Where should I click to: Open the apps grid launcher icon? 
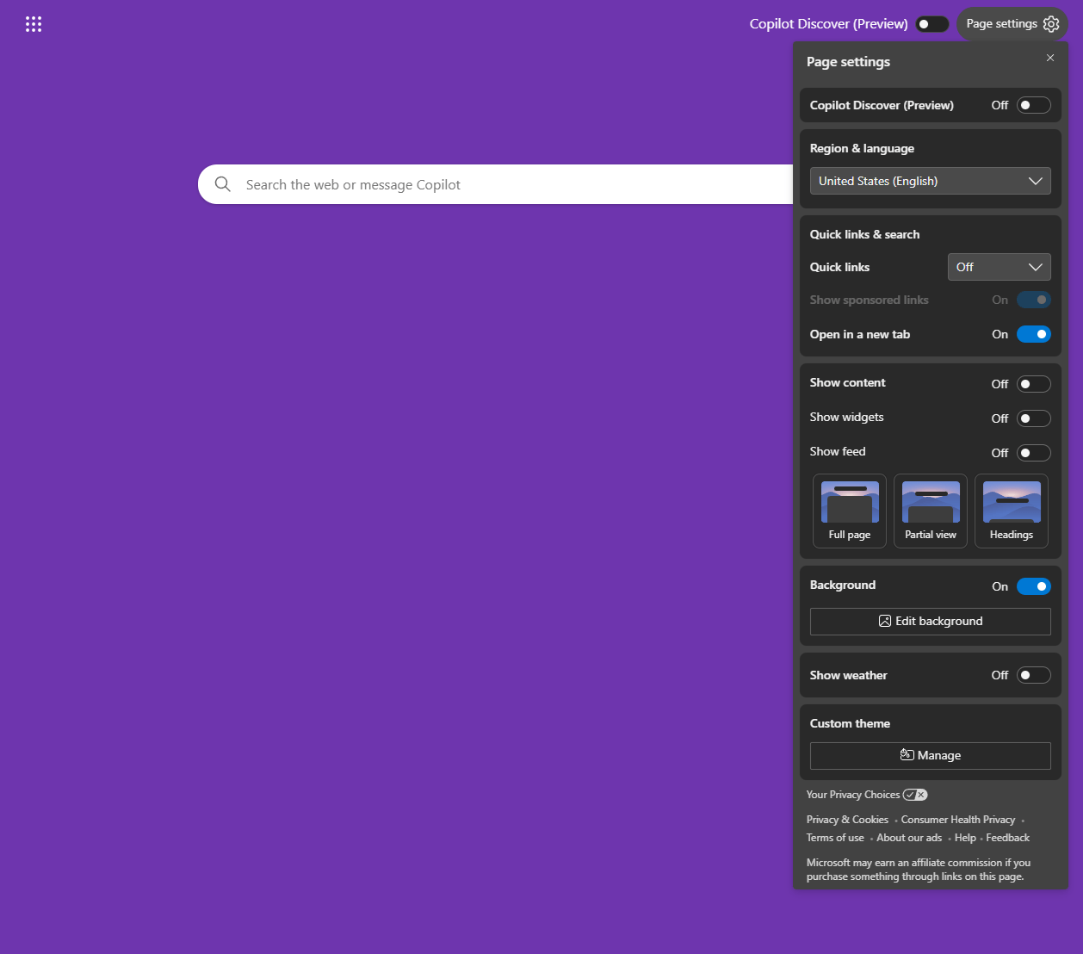(x=34, y=24)
